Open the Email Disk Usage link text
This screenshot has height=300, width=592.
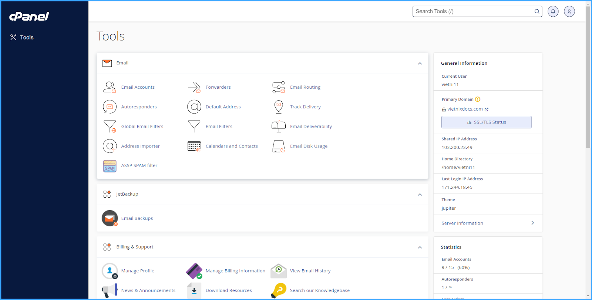(x=309, y=146)
